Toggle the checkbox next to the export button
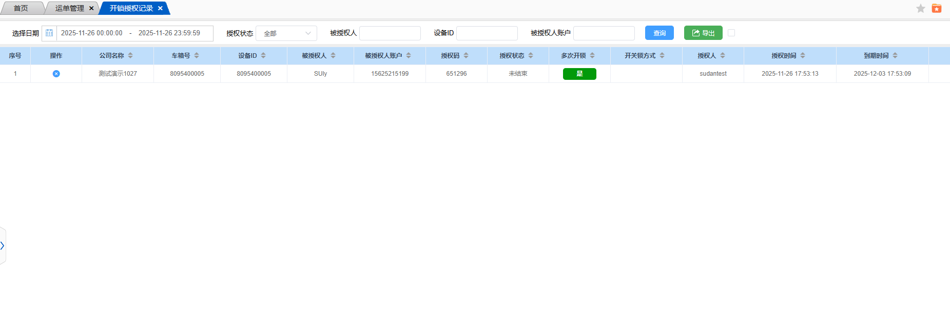Image resolution: width=950 pixels, height=324 pixels. coord(731,33)
